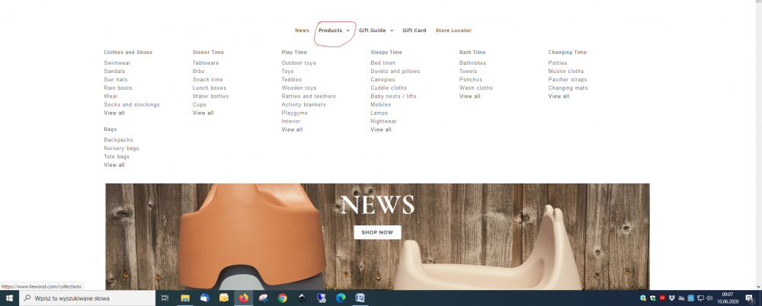Image resolution: width=762 pixels, height=306 pixels.
Task: Click the SHOP NOW button
Action: click(x=378, y=232)
